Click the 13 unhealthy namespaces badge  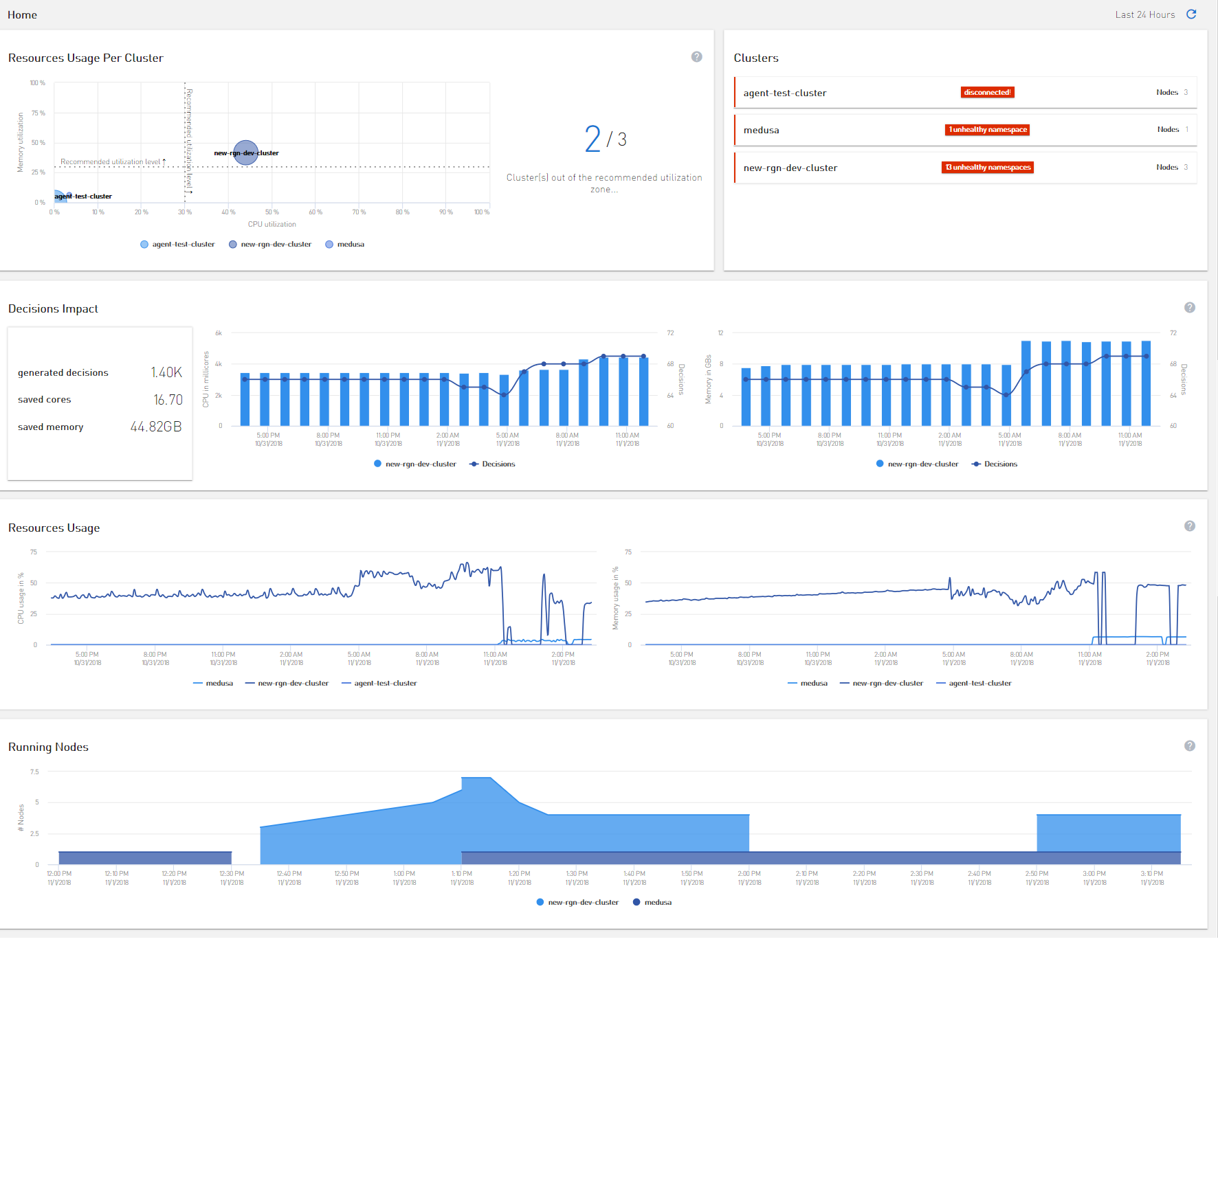click(987, 168)
